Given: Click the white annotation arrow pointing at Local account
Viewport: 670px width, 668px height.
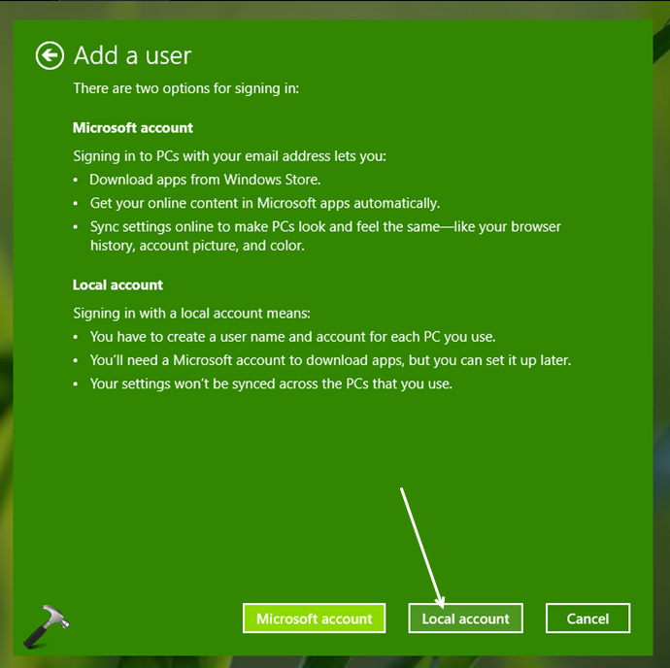Looking at the screenshot, I should [x=421, y=547].
